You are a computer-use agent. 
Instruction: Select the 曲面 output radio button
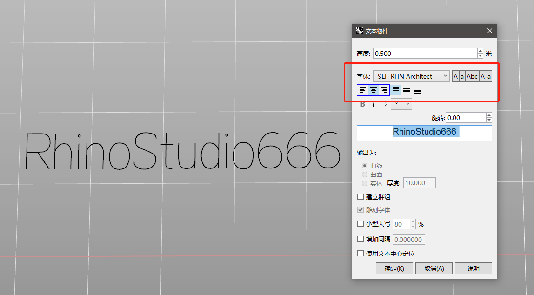(x=365, y=174)
